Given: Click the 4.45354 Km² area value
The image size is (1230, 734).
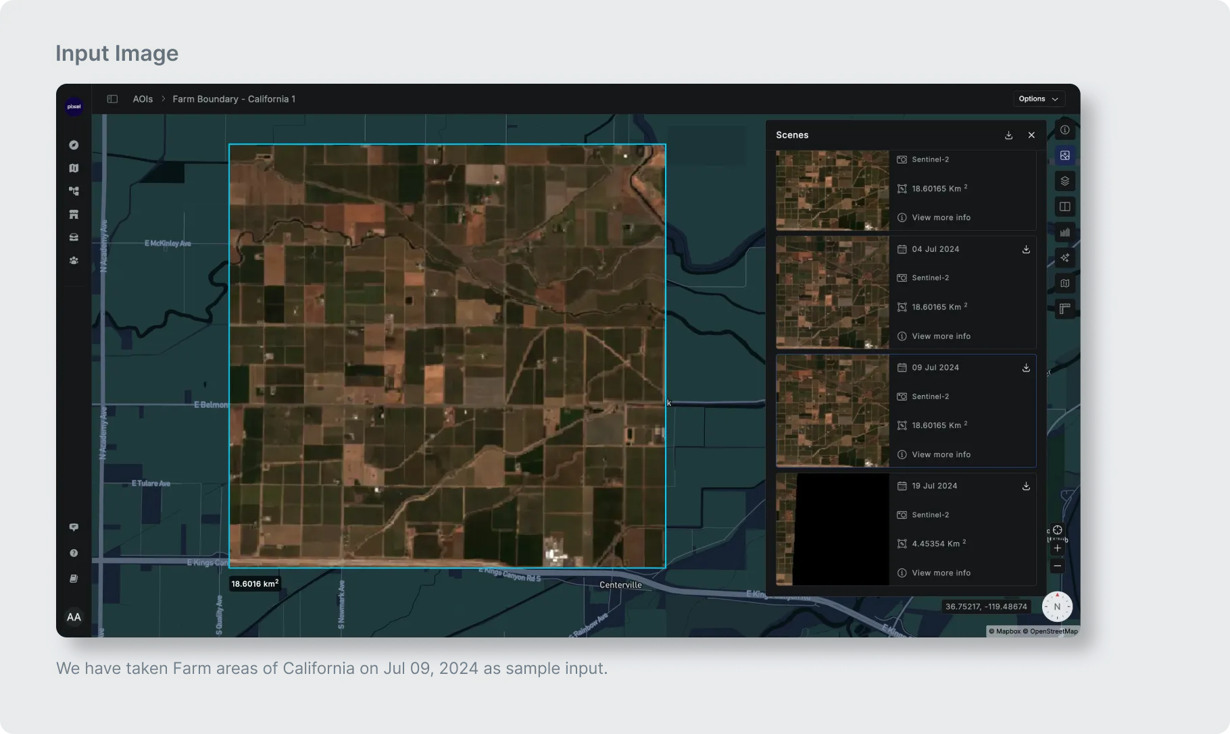Looking at the screenshot, I should pyautogui.click(x=939, y=544).
